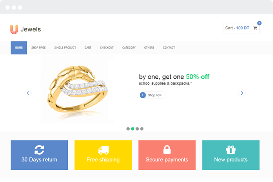Open the Shop Page menu item

pos(39,48)
